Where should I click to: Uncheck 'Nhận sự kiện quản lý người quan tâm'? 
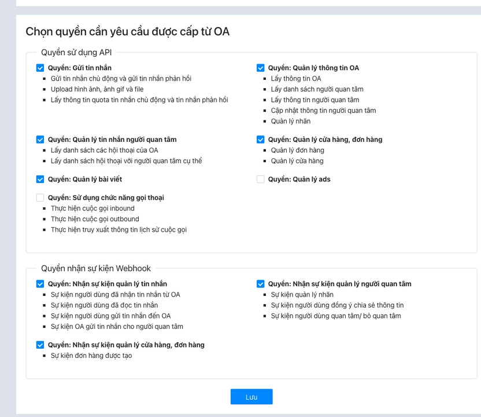click(260, 284)
